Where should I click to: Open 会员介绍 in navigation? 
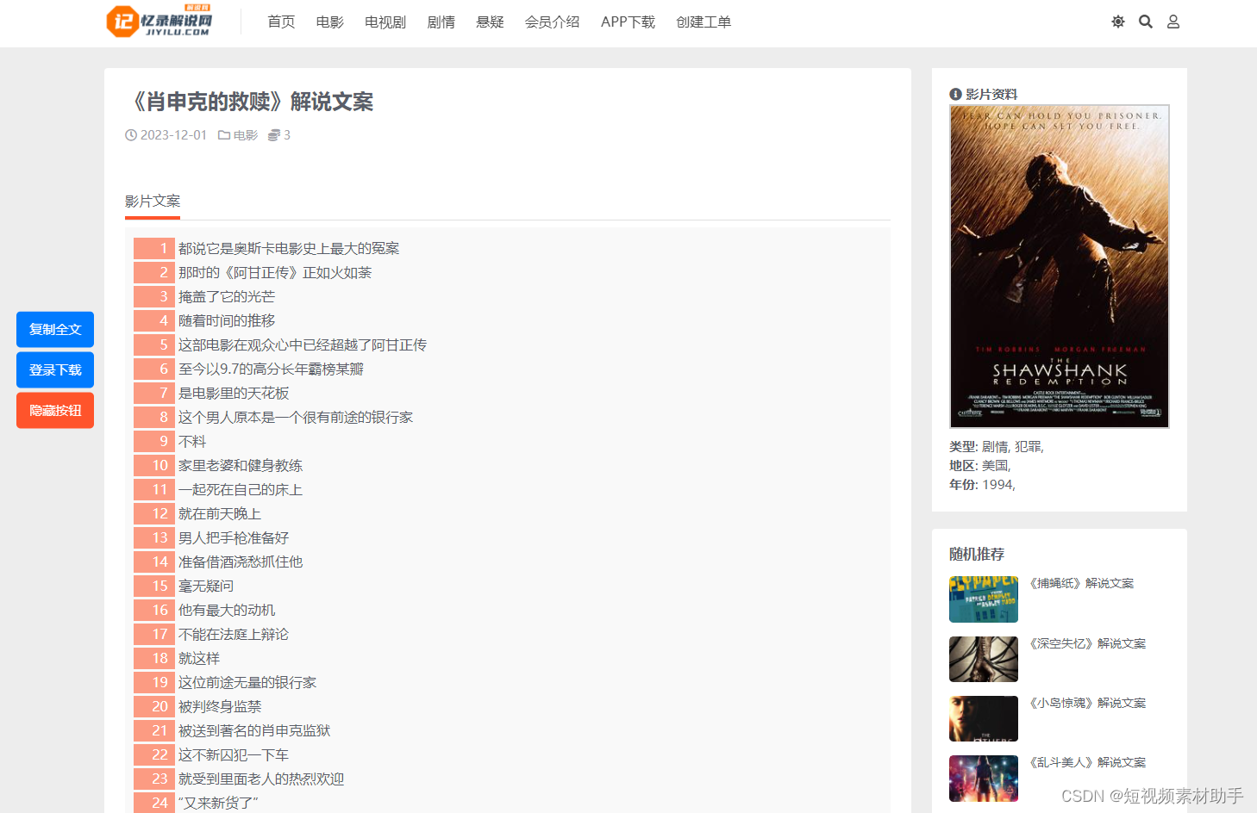click(x=553, y=22)
